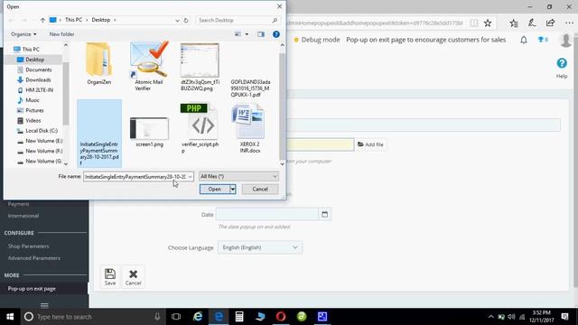
Task: Open Opera browser from the taskbar
Action: click(x=281, y=317)
